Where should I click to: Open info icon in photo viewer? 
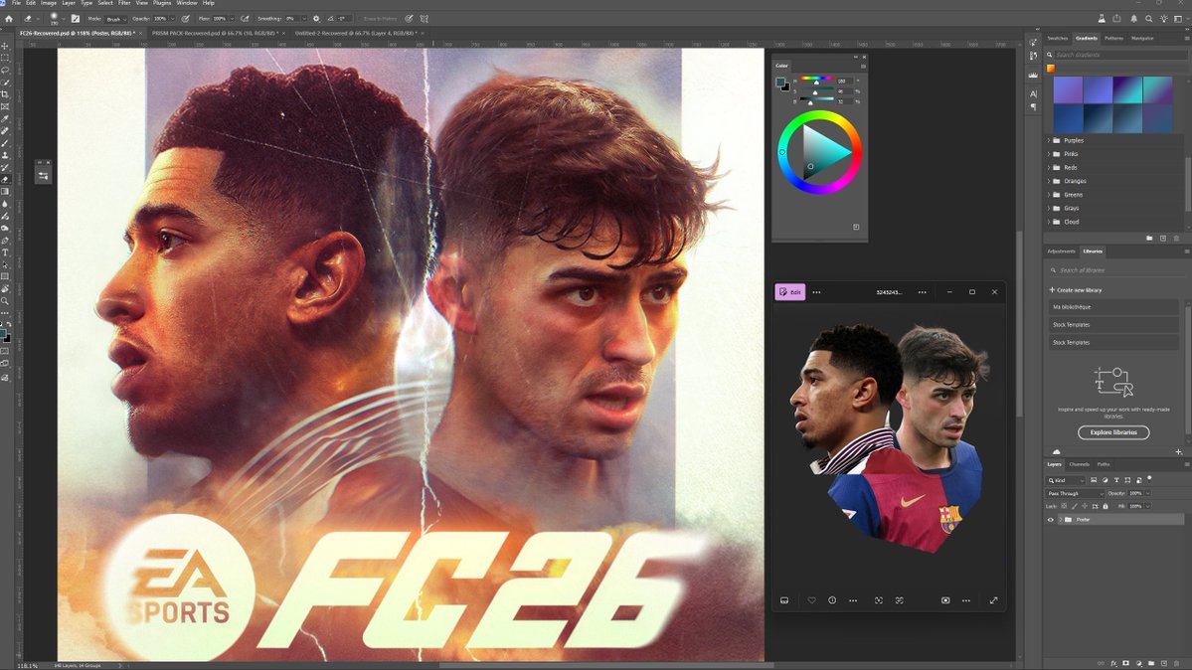click(x=832, y=600)
